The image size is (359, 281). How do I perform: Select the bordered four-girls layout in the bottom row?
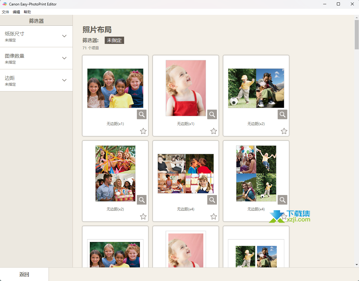(115, 253)
